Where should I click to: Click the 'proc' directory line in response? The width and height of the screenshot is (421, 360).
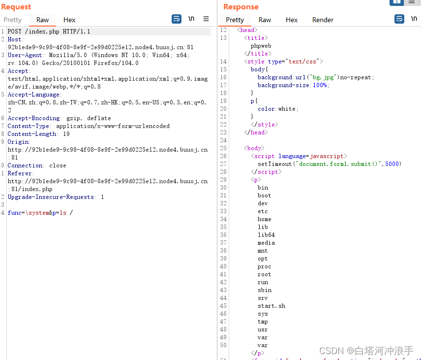coord(265,266)
